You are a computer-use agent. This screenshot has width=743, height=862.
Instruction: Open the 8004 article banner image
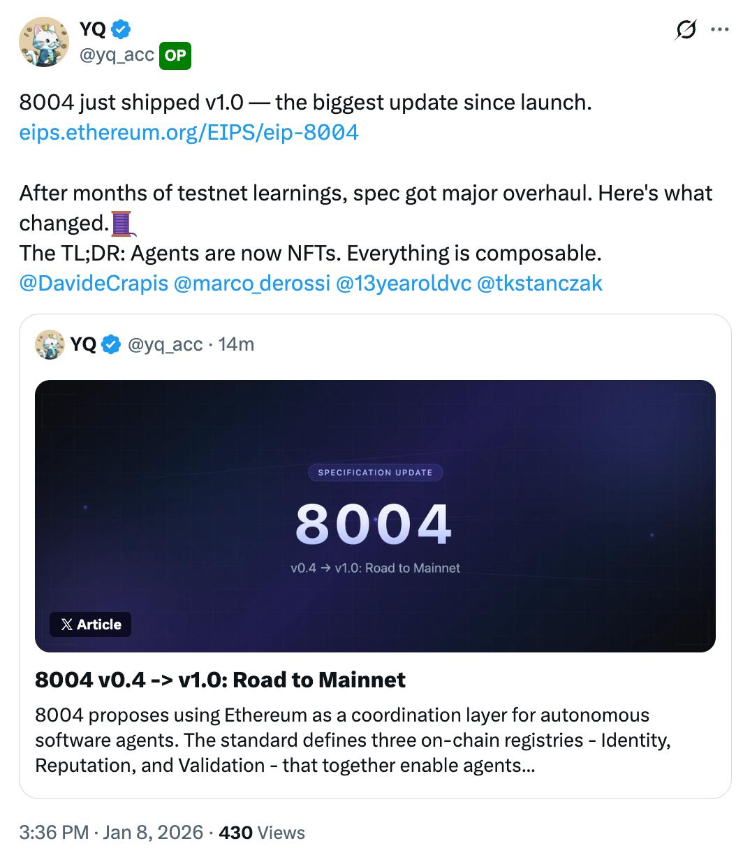[x=375, y=516]
